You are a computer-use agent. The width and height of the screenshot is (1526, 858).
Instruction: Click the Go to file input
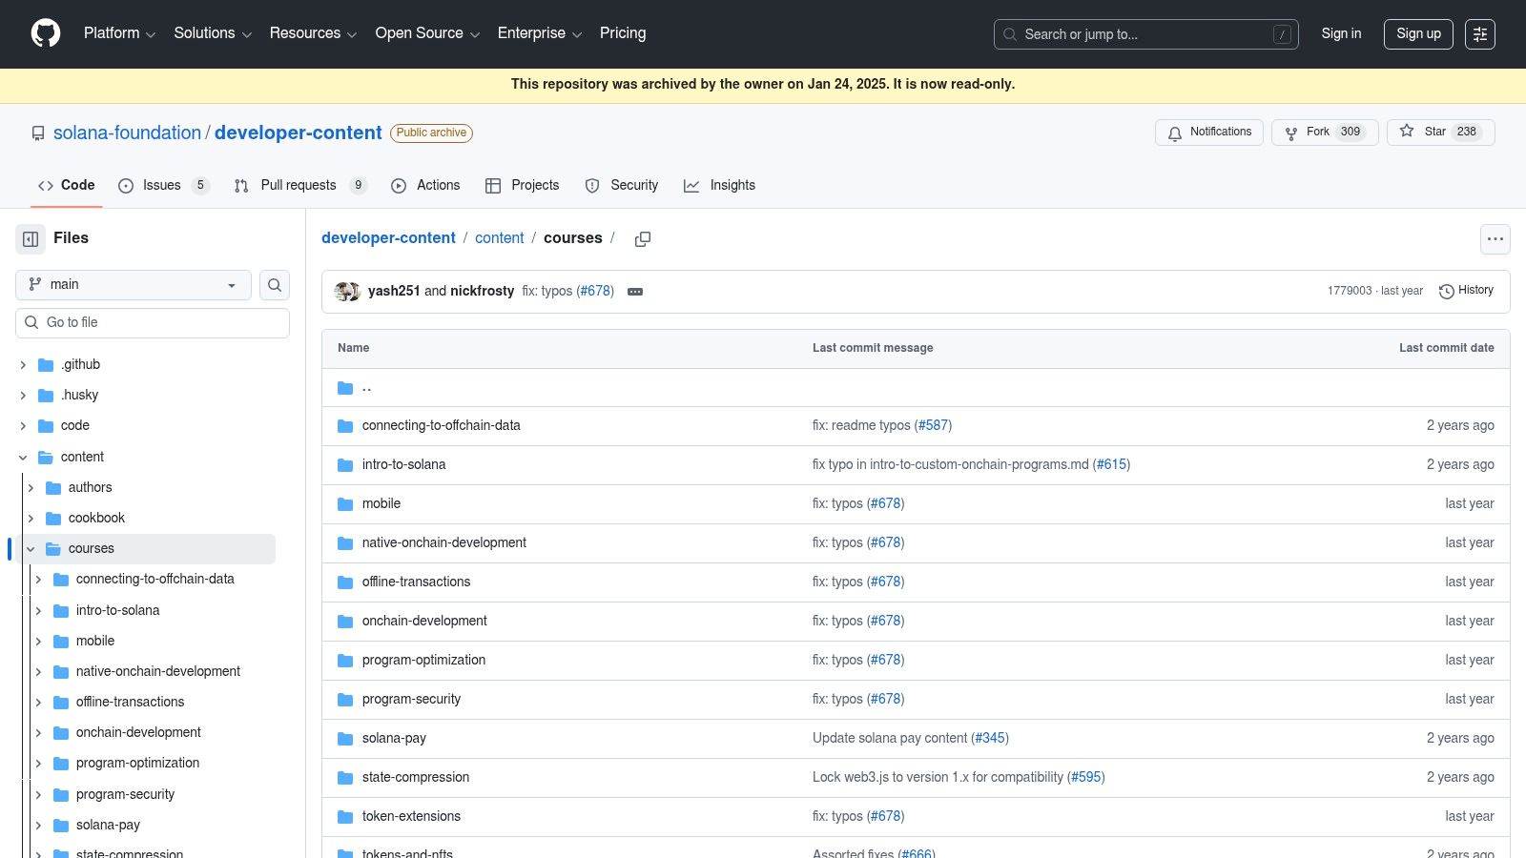click(x=153, y=323)
